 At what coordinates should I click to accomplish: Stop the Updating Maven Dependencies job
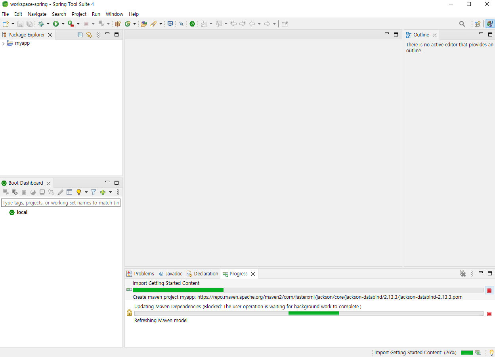coord(489,314)
